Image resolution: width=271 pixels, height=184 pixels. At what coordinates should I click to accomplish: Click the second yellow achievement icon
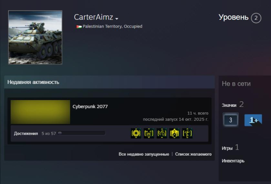[x=149, y=133]
